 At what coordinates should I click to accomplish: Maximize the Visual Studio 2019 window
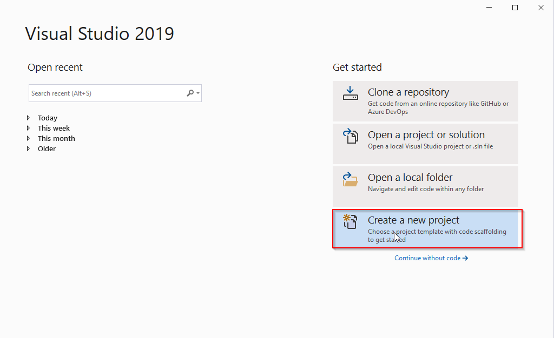pyautogui.click(x=515, y=8)
